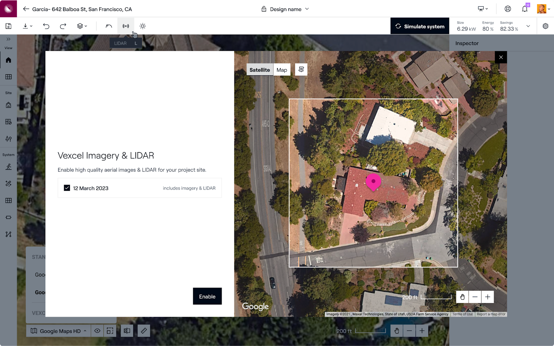Select the System fire pathway person icon
The width and height of the screenshot is (554, 346).
(8, 167)
